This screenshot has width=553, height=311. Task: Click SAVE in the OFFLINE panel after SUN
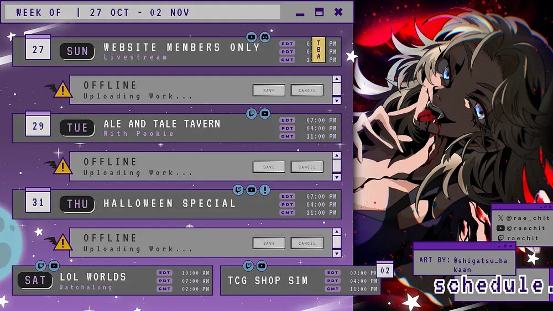coord(269,90)
